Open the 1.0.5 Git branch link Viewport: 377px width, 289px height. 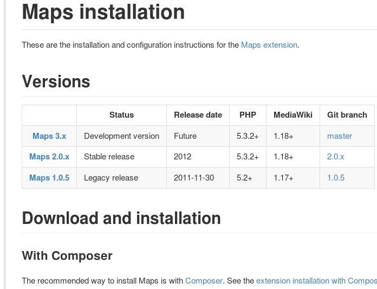[x=336, y=178]
